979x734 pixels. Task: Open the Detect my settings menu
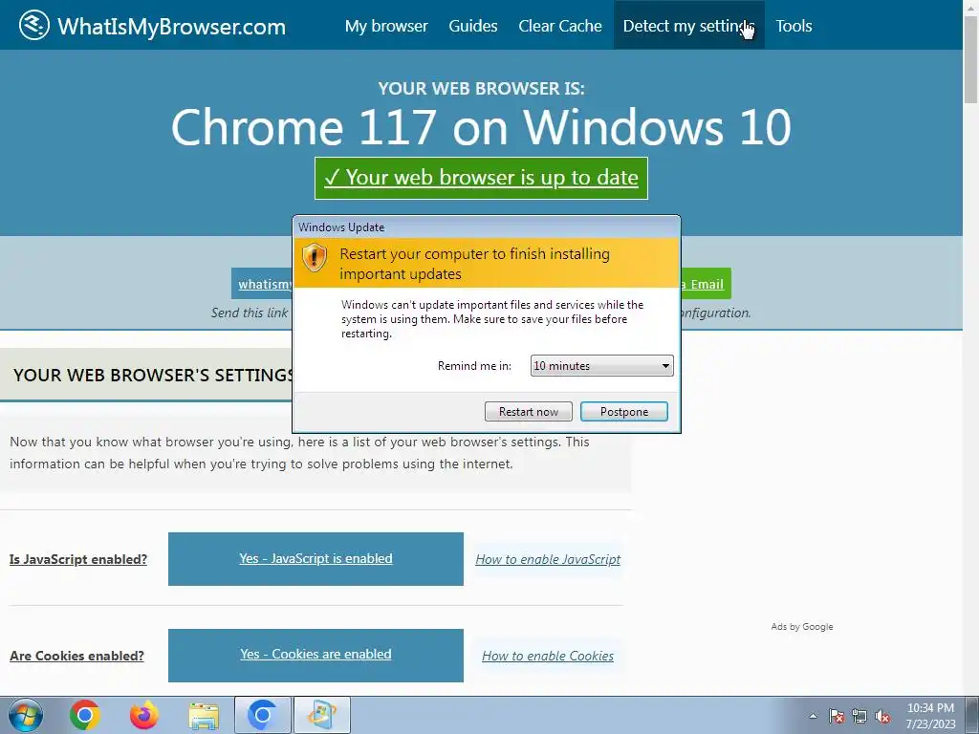click(x=688, y=26)
